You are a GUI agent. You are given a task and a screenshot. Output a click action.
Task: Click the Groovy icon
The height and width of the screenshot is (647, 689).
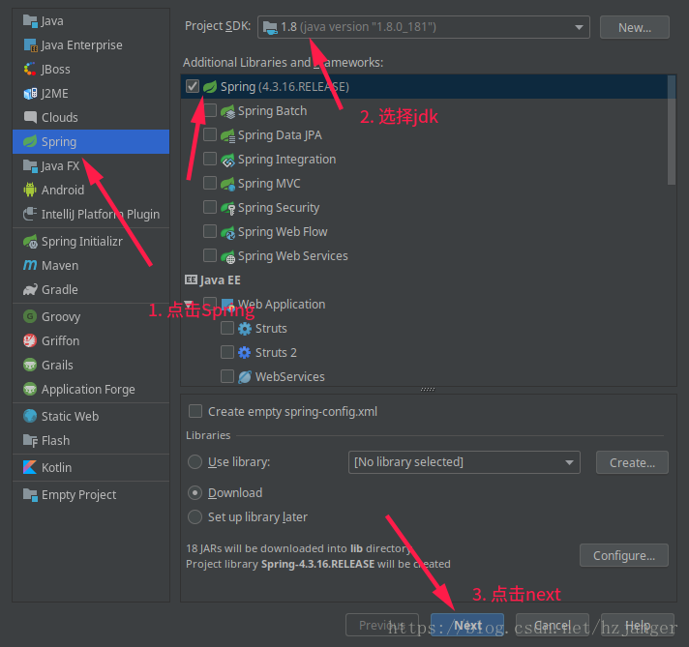pyautogui.click(x=30, y=316)
